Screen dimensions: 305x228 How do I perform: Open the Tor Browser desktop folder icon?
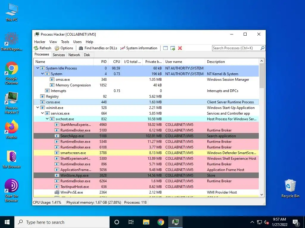pos(12,159)
